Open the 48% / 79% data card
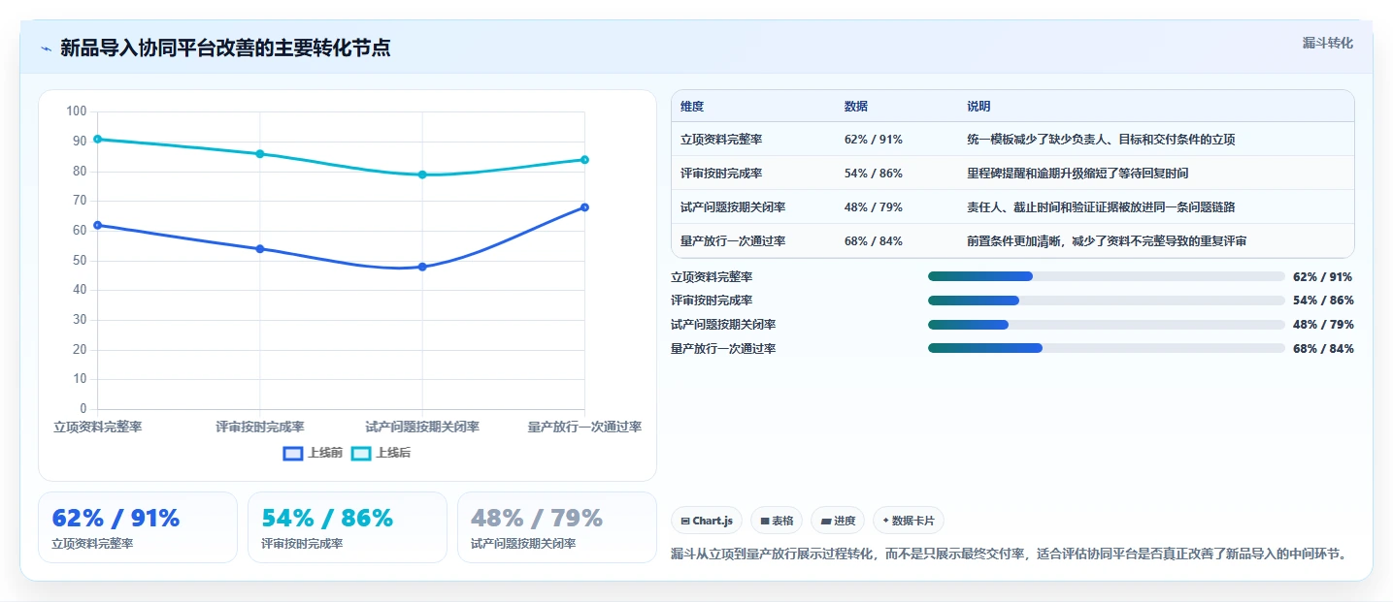1393x602 pixels. 557,527
